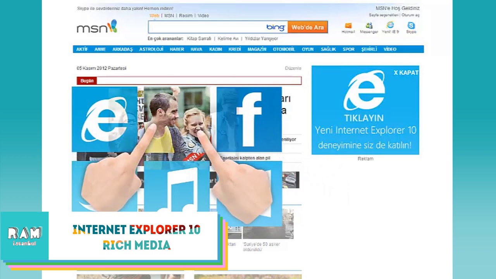
Task: Click the Bing logo in search box
Action: (x=276, y=27)
